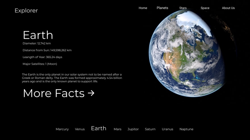Select Marcury in the planet selector

pyautogui.click(x=62, y=129)
